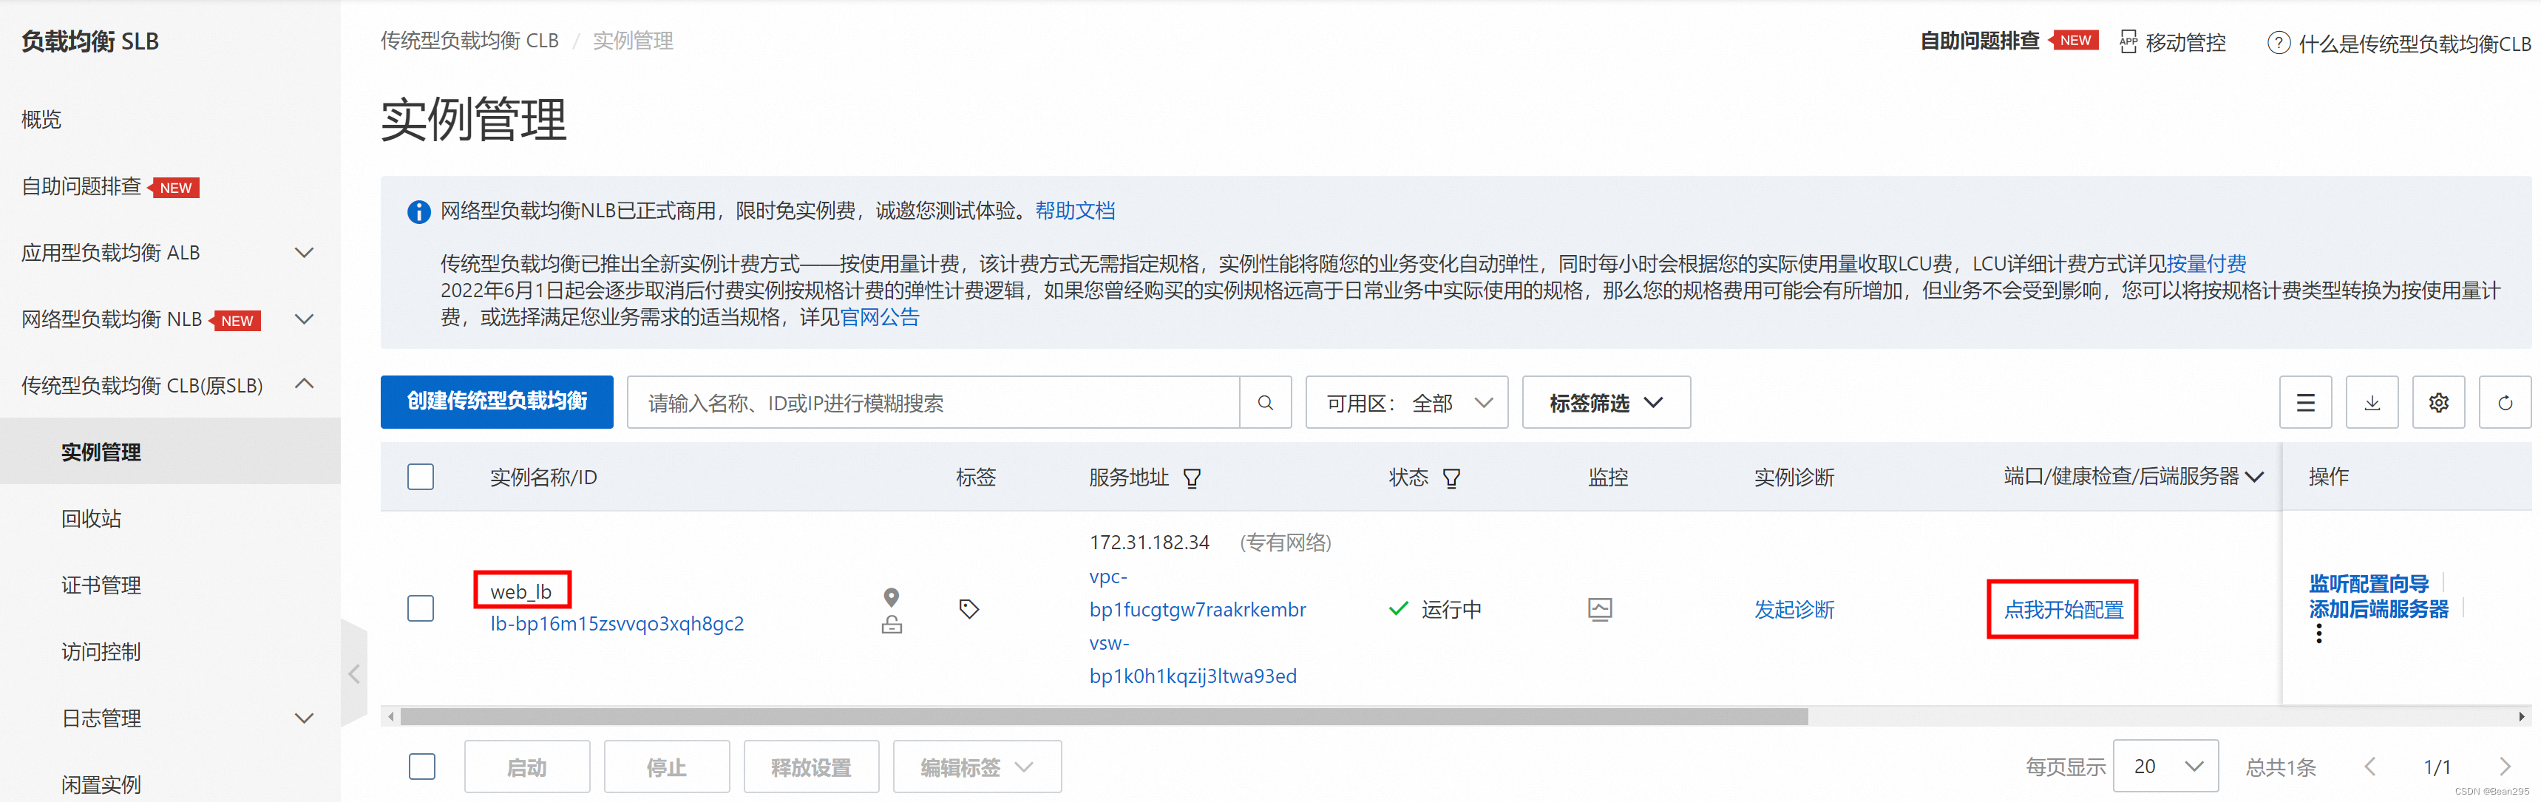2541x802 pixels.
Task: Click the horizontal table scrollbar
Action: (1103, 717)
